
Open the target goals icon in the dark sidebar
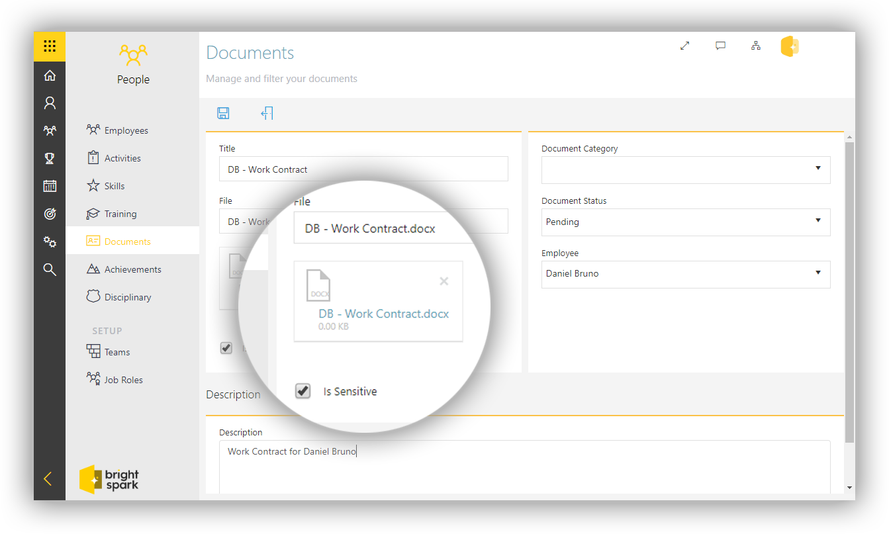50,214
